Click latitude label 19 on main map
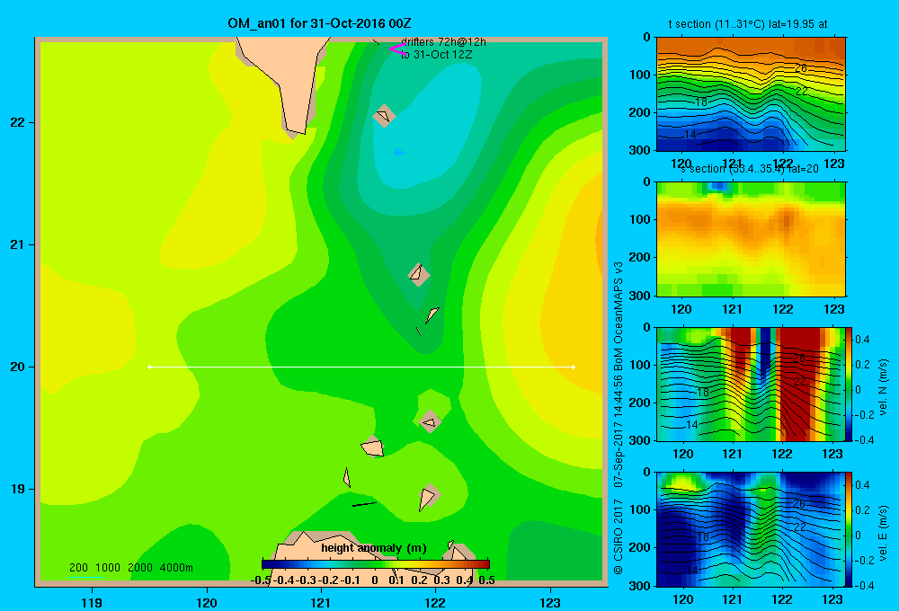Screen dimensions: 899x611 (x=18, y=489)
